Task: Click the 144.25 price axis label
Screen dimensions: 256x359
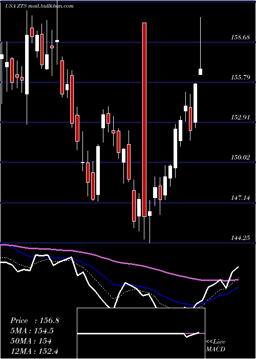Action: pos(241,238)
